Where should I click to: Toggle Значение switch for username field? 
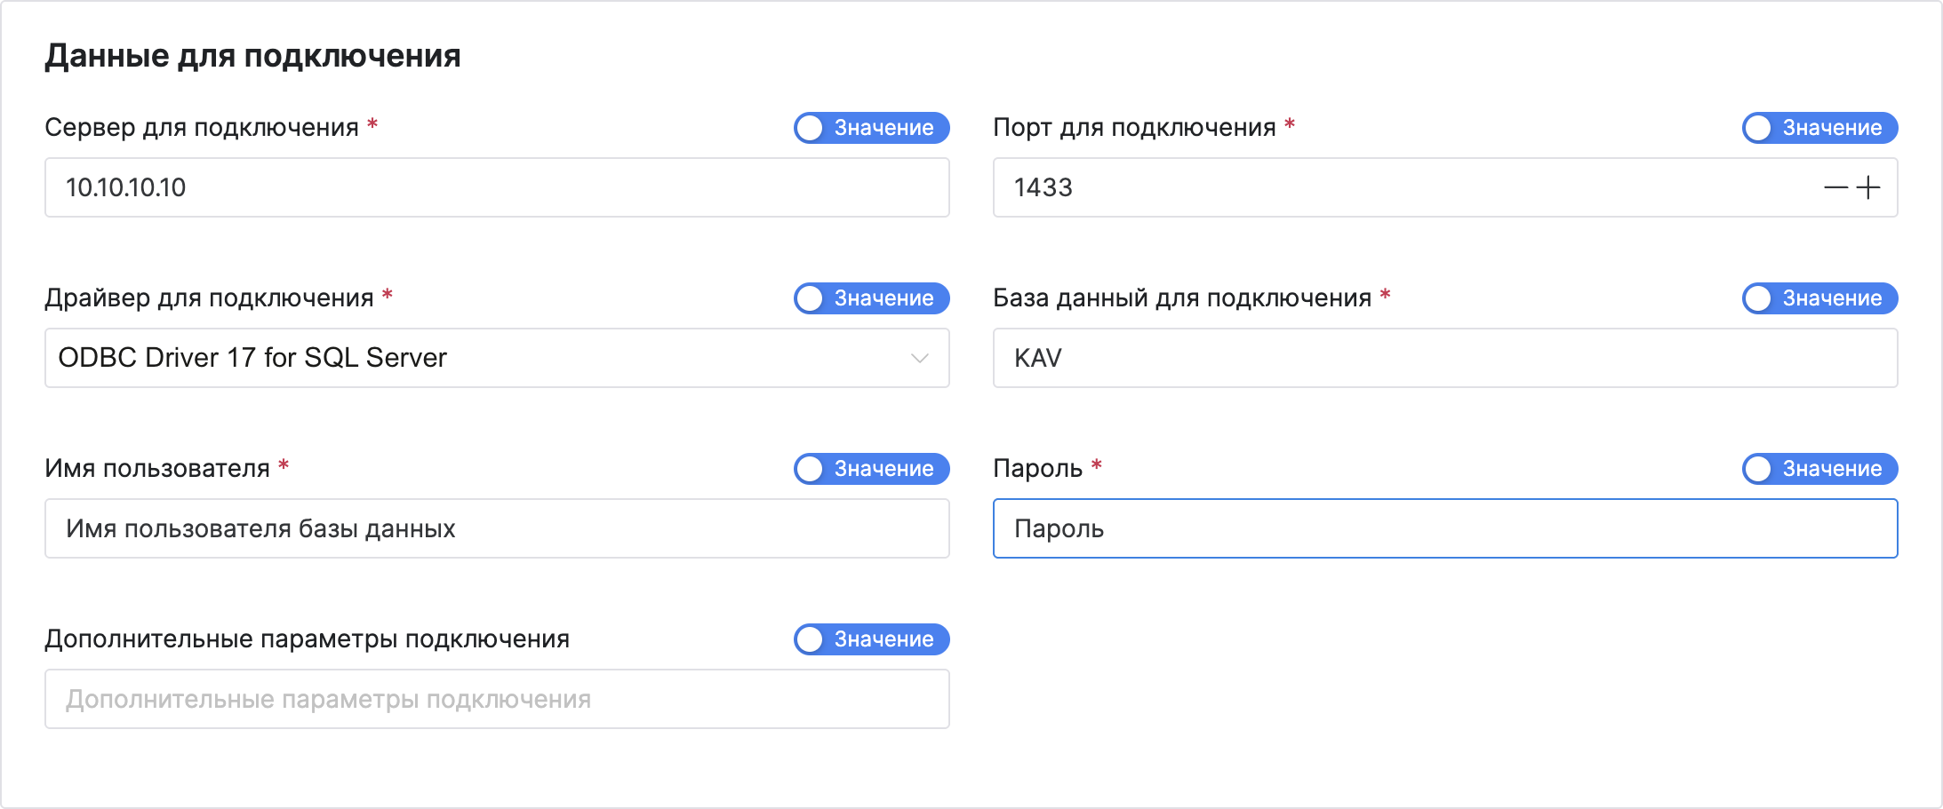(x=870, y=469)
